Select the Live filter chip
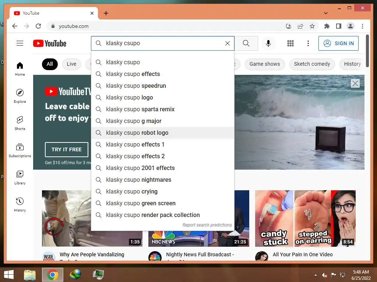Screen dimensions: 377x282 [71, 64]
